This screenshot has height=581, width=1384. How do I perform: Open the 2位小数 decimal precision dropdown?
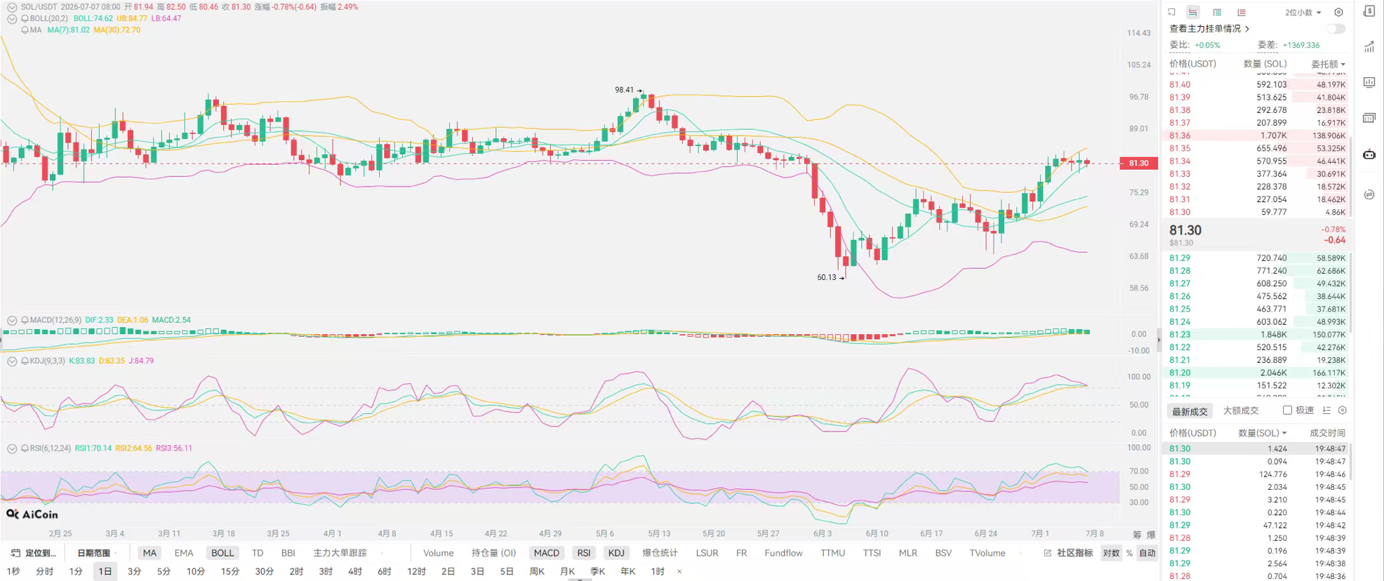pos(1303,12)
